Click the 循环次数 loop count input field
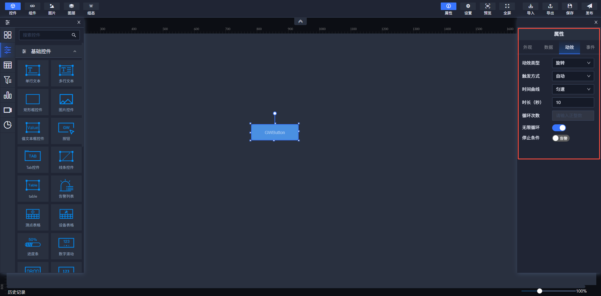The height and width of the screenshot is (296, 601). click(x=573, y=116)
